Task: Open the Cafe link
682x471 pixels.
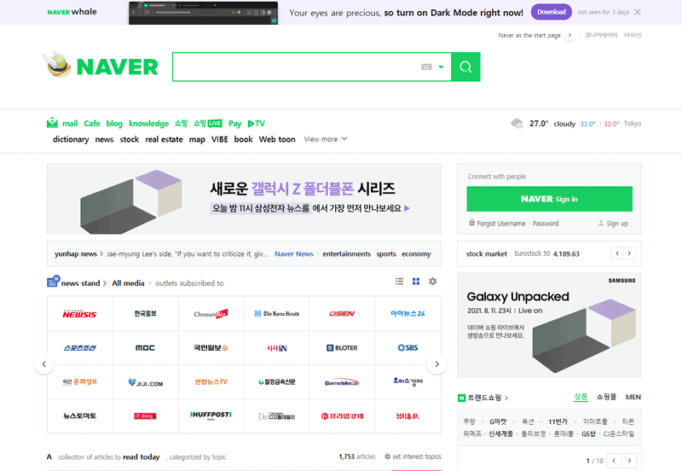Action: coord(92,123)
